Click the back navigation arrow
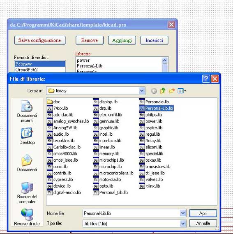The image size is (233, 234). pyautogui.click(x=154, y=91)
